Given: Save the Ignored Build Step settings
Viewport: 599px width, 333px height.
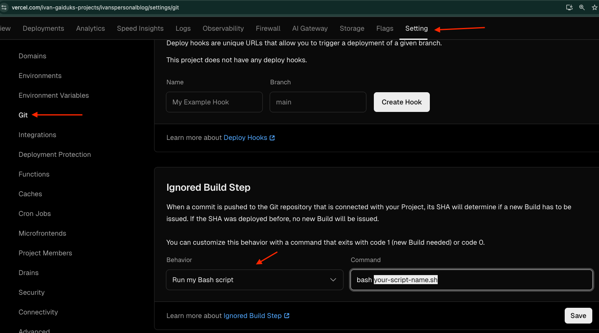Looking at the screenshot, I should 578,315.
